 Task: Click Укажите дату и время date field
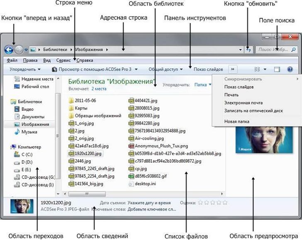pos(149,203)
